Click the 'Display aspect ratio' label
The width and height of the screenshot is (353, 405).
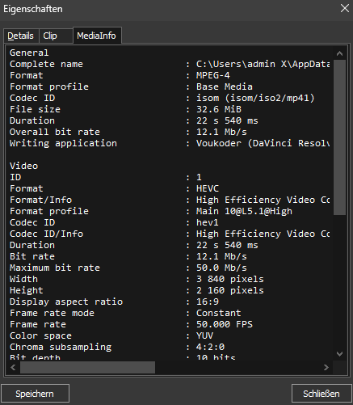(x=66, y=302)
